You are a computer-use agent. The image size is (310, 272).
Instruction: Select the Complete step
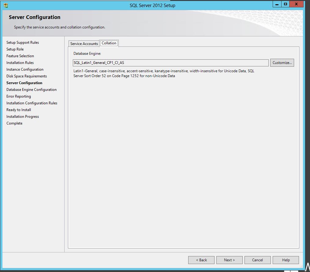pyautogui.click(x=14, y=123)
